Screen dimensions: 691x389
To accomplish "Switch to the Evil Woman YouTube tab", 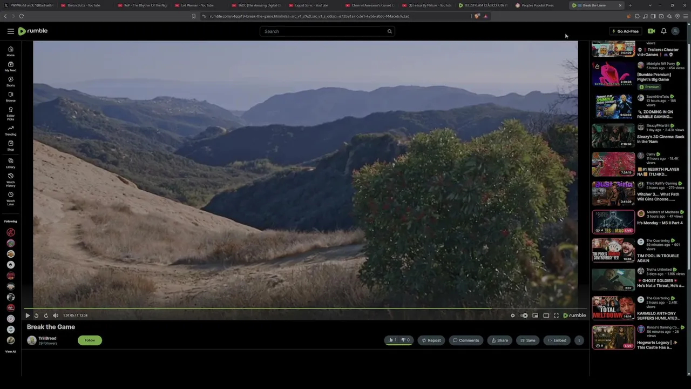I will point(197,5).
